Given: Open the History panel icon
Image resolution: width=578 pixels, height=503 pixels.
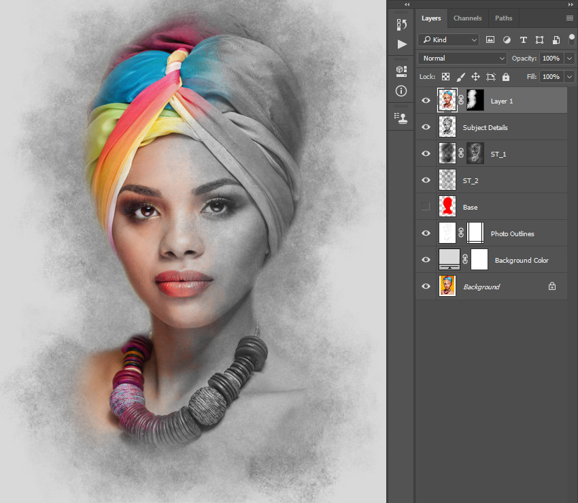Looking at the screenshot, I should (x=401, y=25).
